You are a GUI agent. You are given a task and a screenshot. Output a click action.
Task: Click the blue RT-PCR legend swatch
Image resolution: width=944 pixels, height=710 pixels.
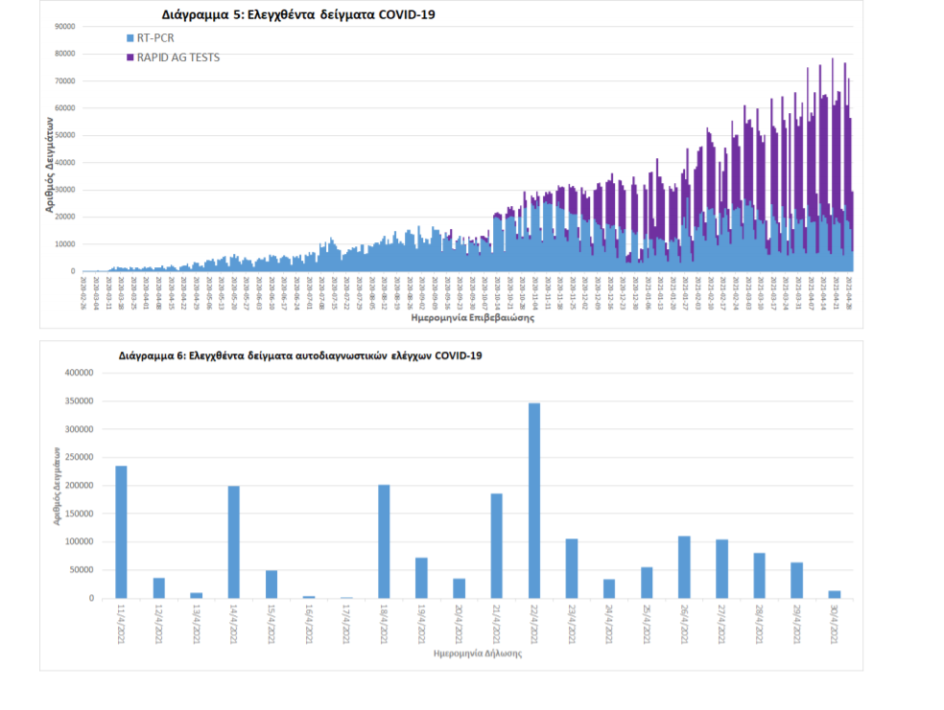pos(130,38)
